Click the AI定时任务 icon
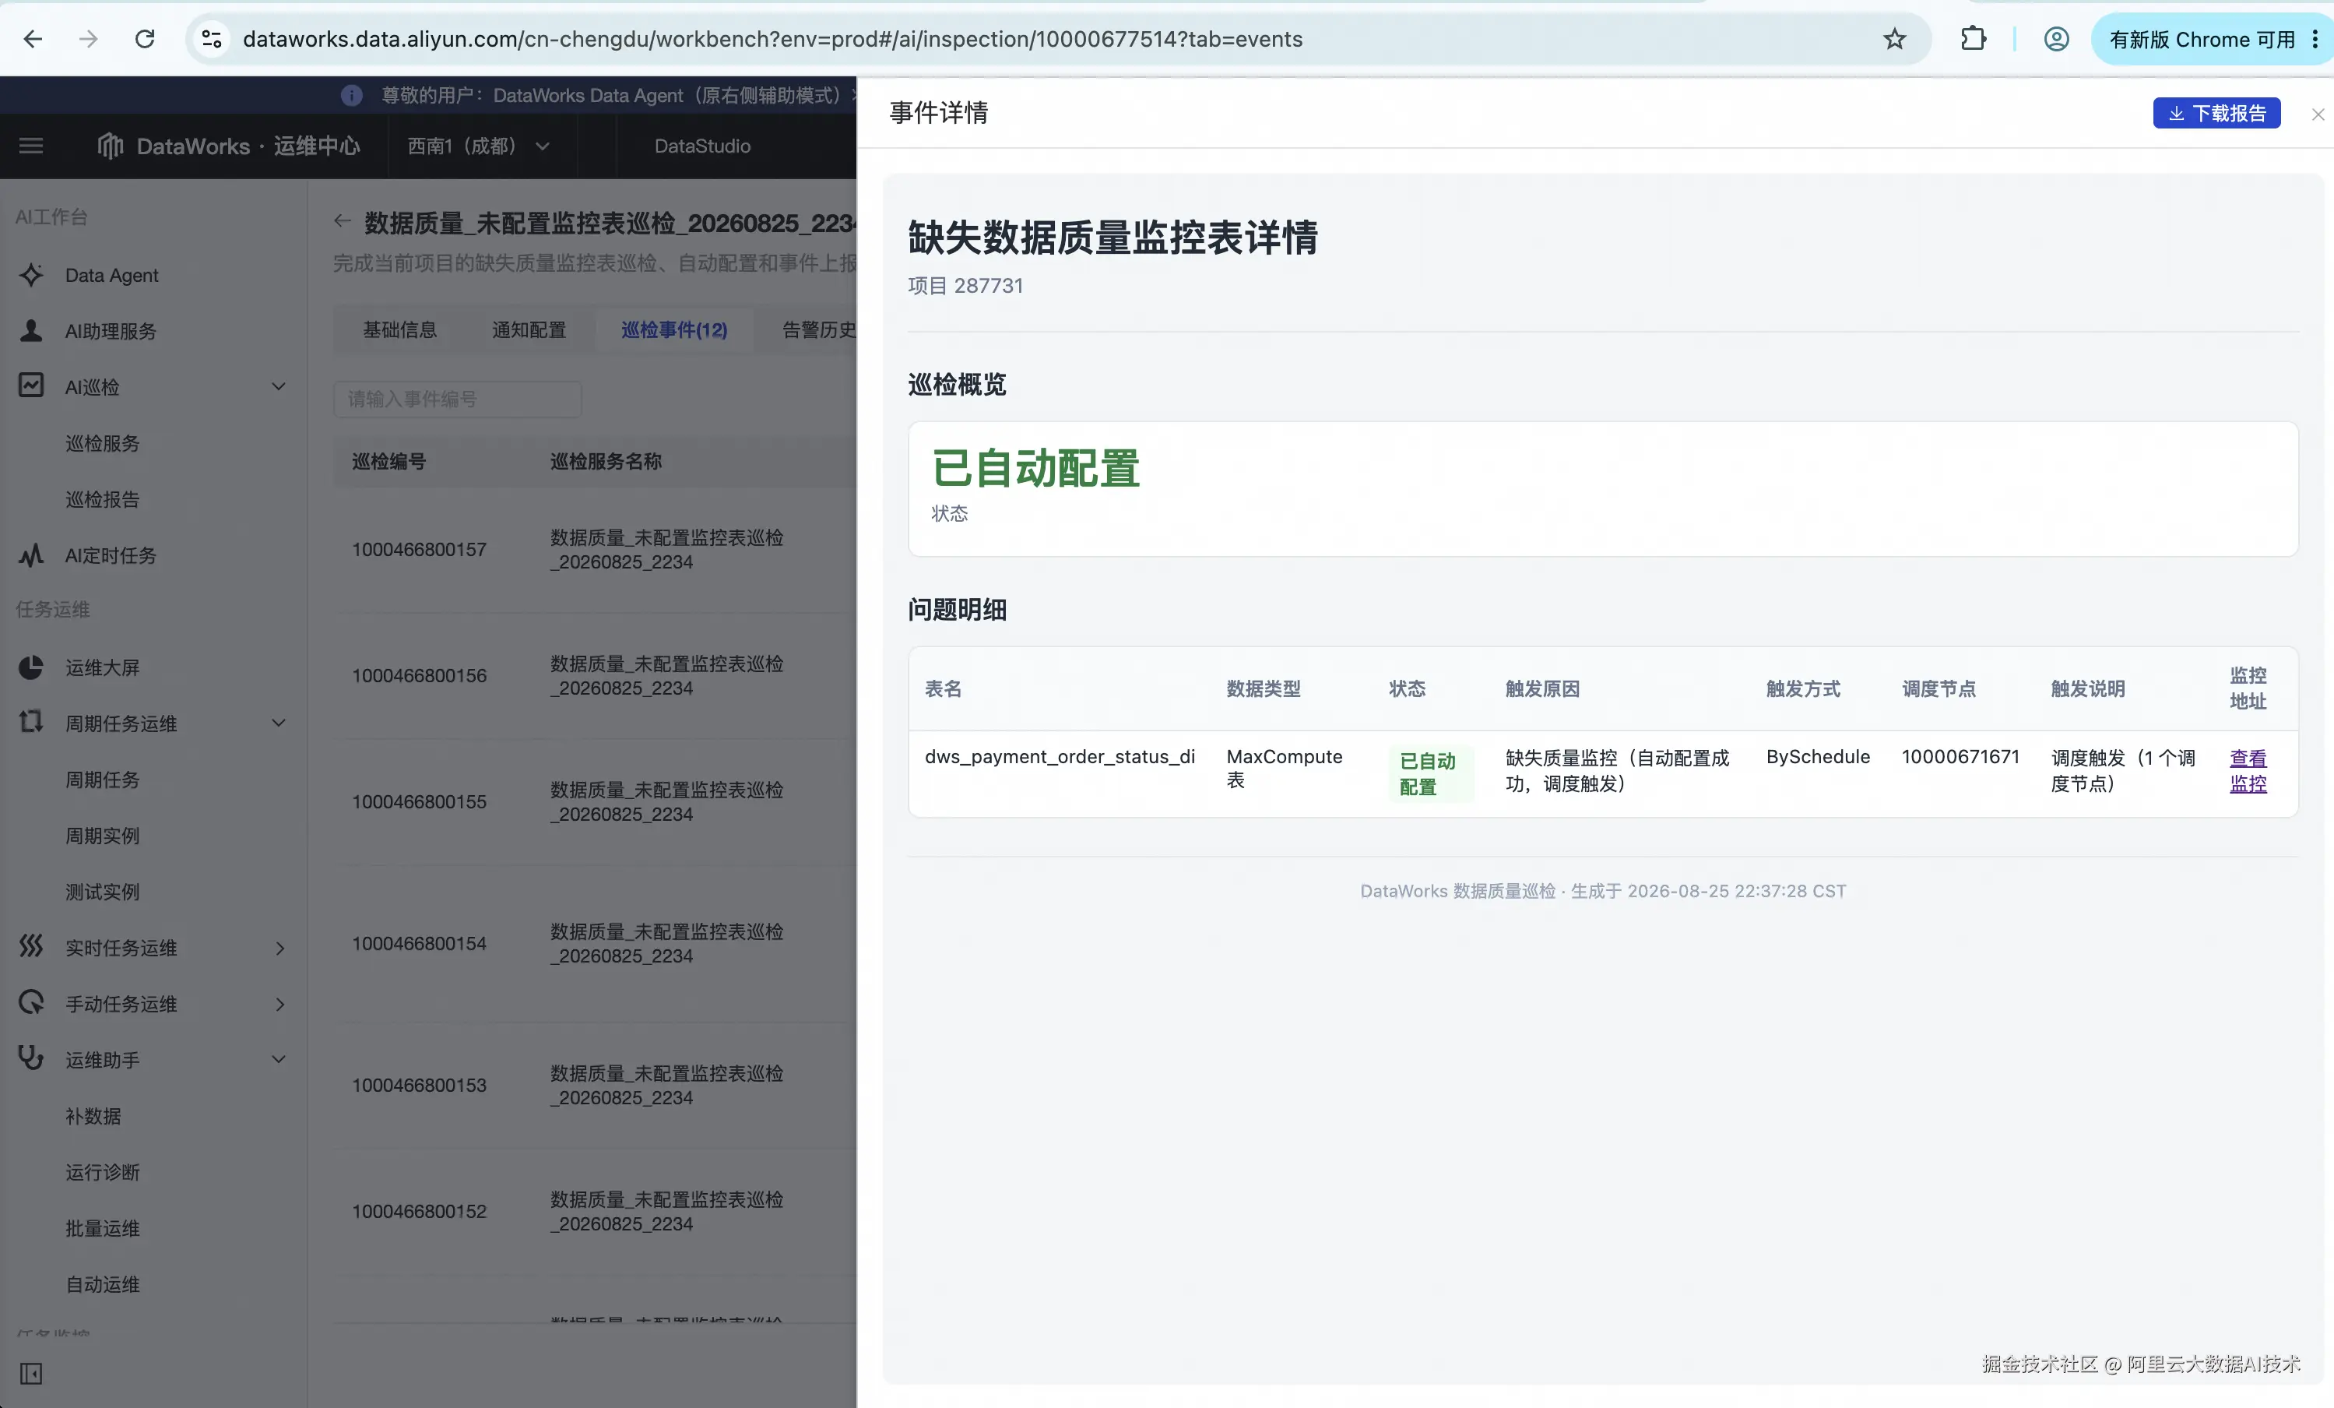The height and width of the screenshot is (1408, 2334). (31, 554)
